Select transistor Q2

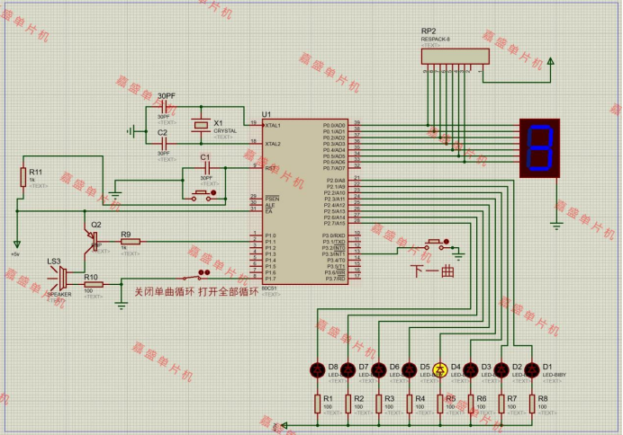coord(92,240)
